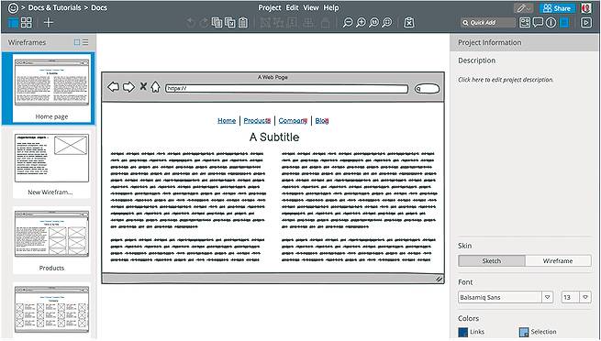The height and width of the screenshot is (341, 601).
Task: Select the Sketch skin option
Action: 492,261
